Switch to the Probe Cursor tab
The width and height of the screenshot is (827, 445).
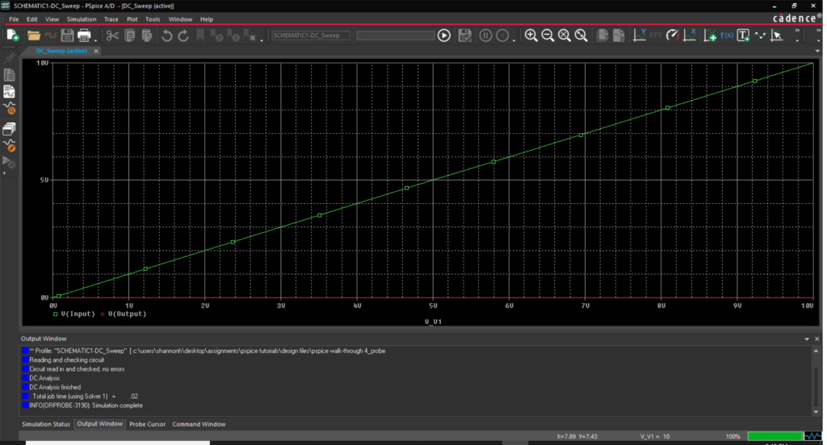tap(147, 424)
